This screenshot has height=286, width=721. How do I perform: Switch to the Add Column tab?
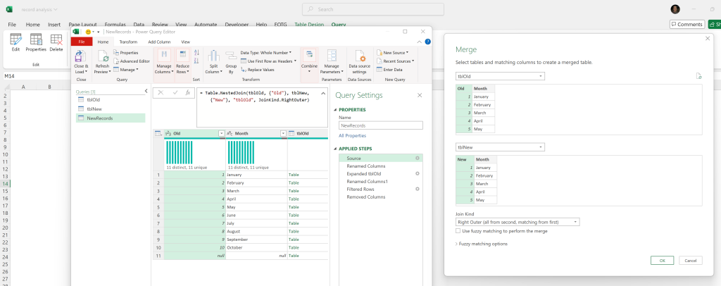coord(159,42)
